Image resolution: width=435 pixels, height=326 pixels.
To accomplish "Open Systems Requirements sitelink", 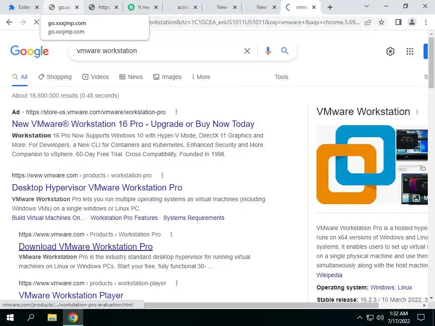I will click(194, 218).
